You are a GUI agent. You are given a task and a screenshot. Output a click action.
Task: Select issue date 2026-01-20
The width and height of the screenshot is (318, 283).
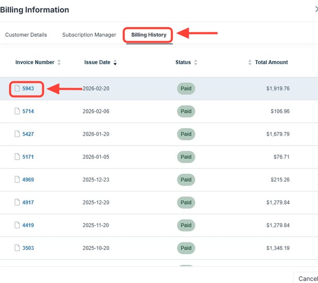point(96,134)
